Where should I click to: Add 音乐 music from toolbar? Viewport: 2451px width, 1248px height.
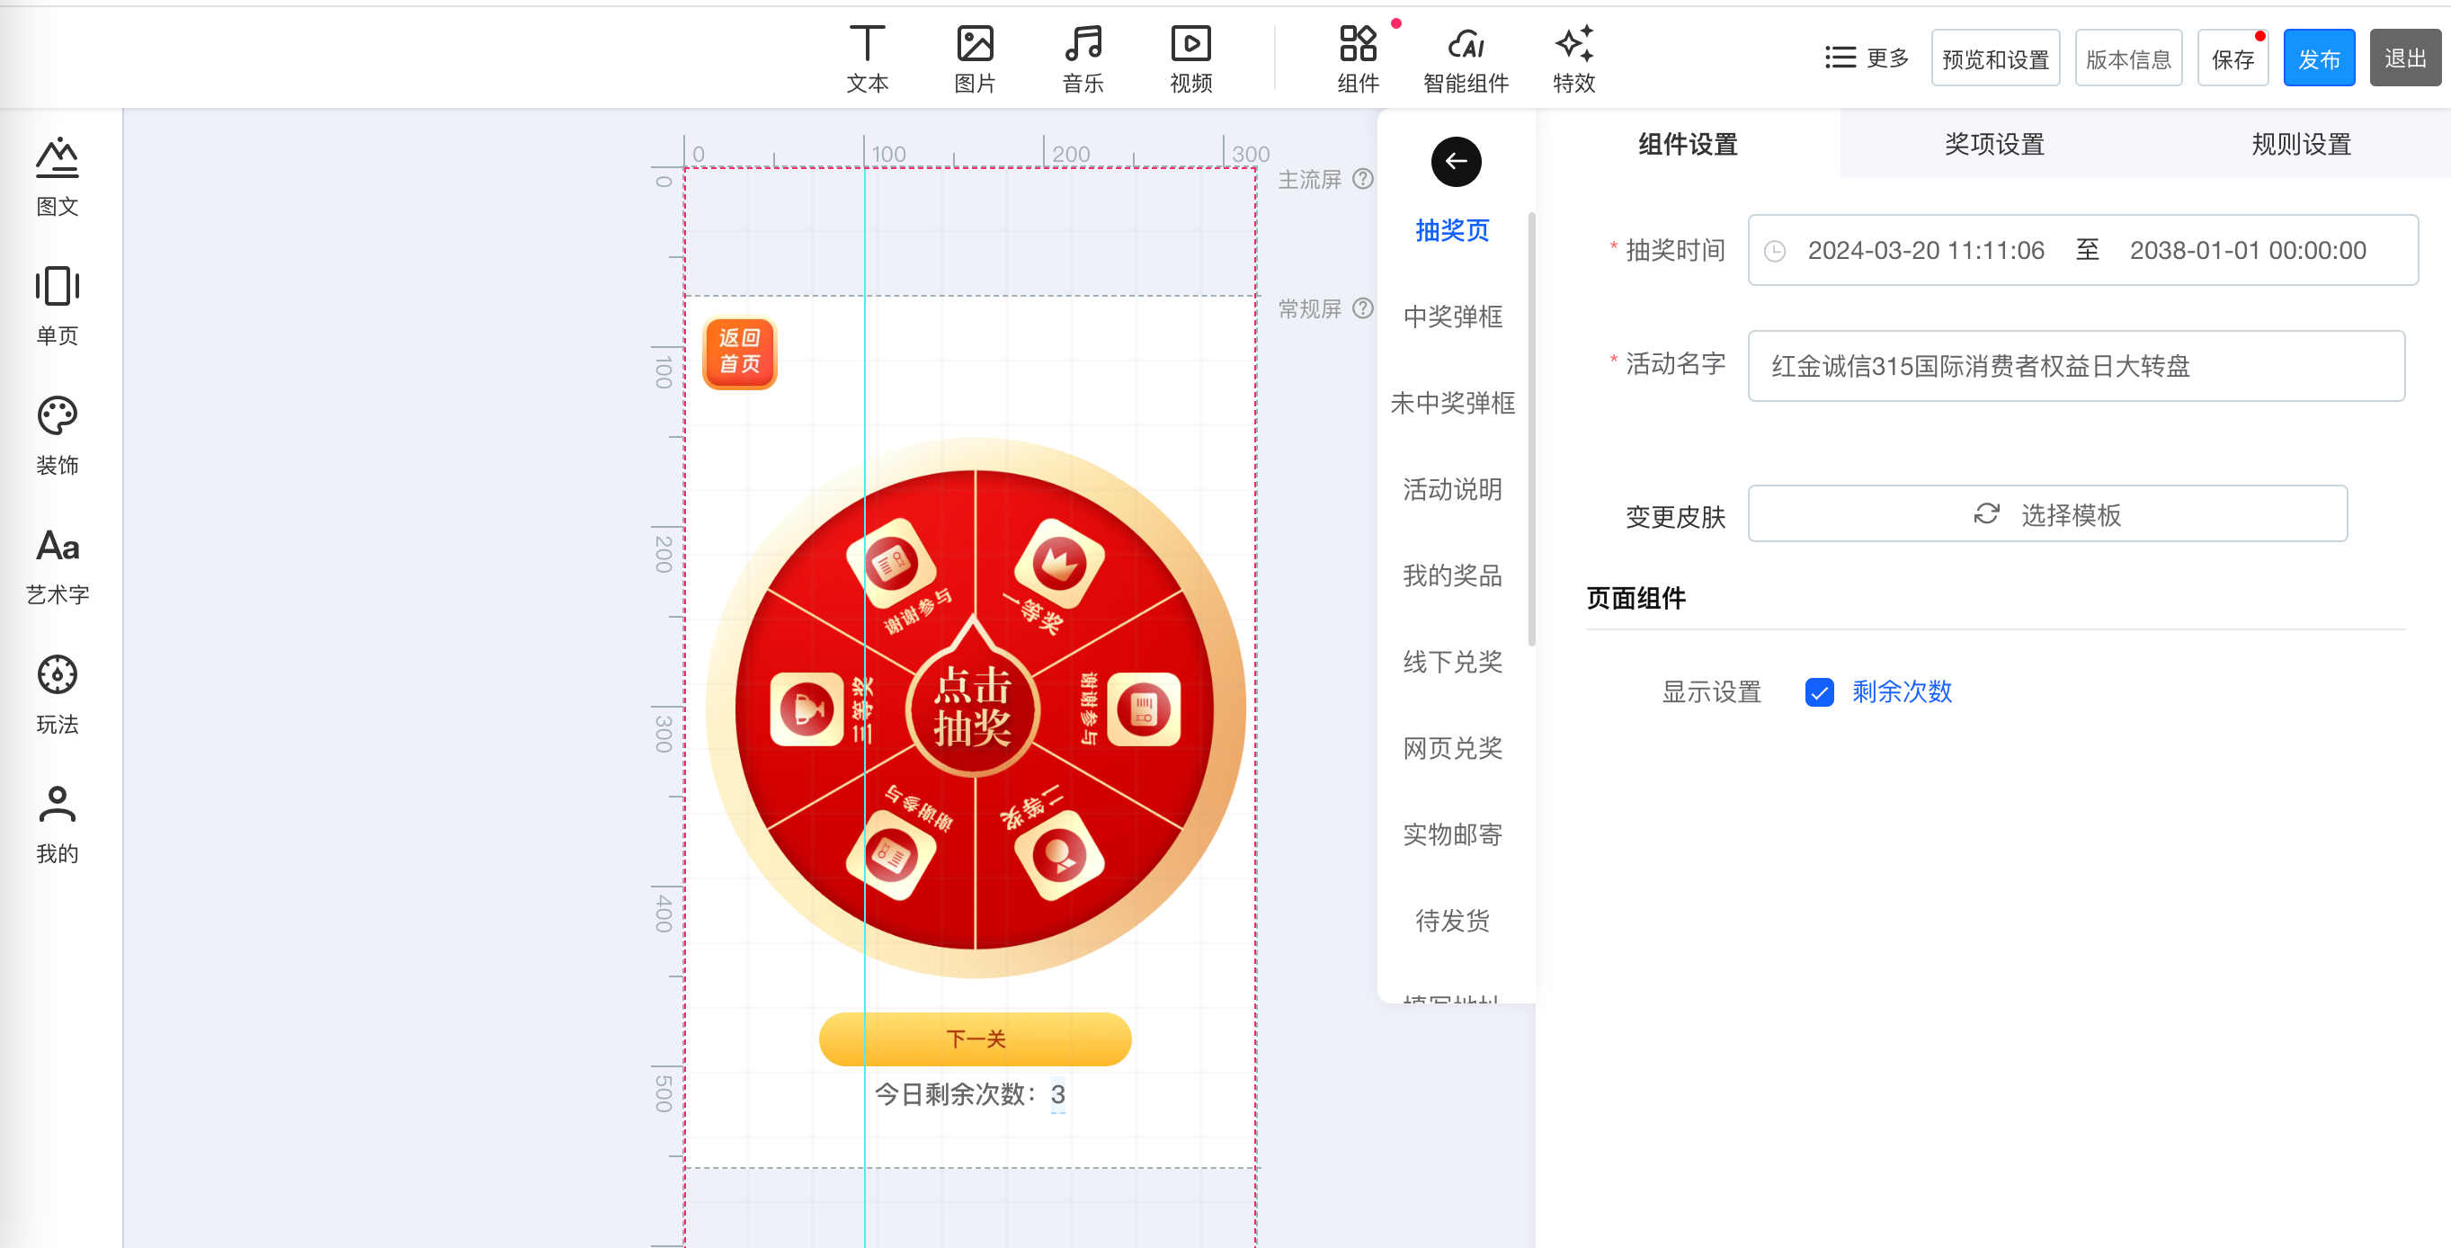click(x=1083, y=59)
